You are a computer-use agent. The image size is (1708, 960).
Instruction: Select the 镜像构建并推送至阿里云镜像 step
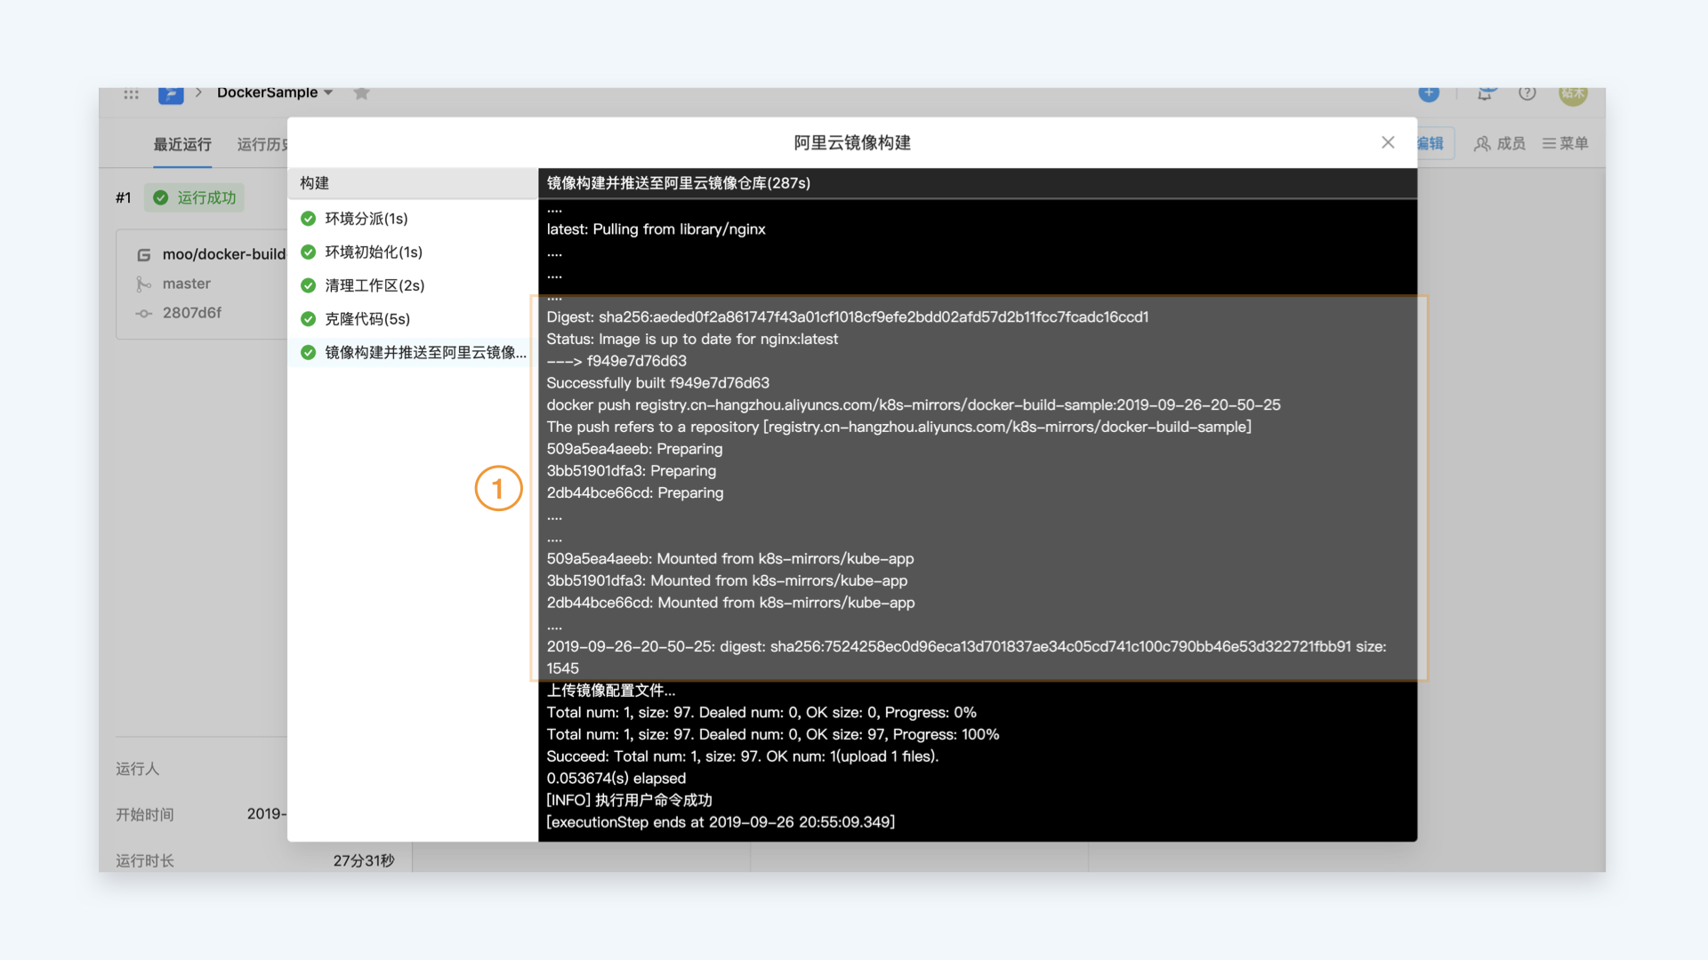point(413,353)
